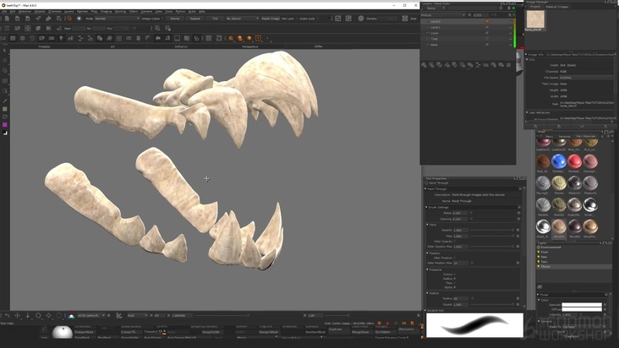
Task: Click the clock history icon in the third toolbar row
Action: (32, 38)
